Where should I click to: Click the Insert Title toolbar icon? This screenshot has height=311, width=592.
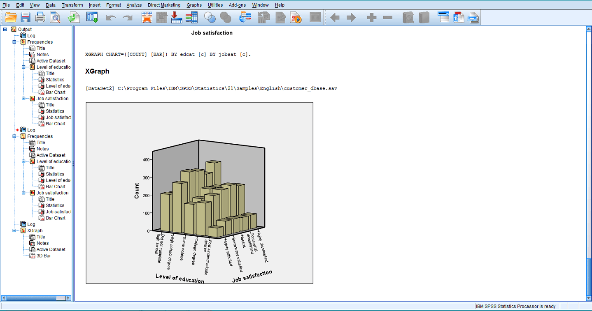point(459,18)
